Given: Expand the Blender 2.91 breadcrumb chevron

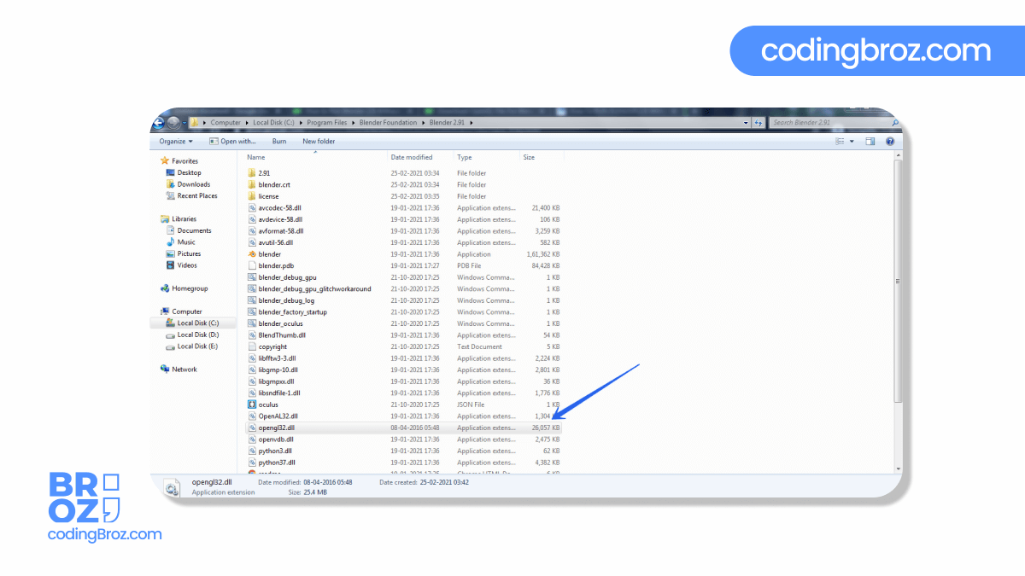Looking at the screenshot, I should 472,122.
